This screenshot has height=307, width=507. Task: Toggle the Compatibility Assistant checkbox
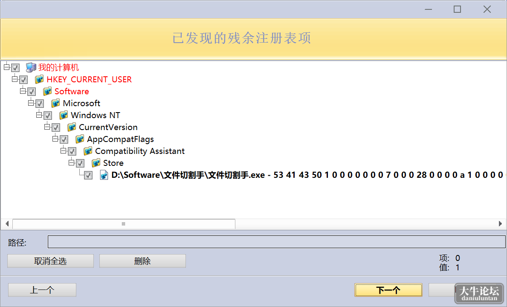[72, 151]
